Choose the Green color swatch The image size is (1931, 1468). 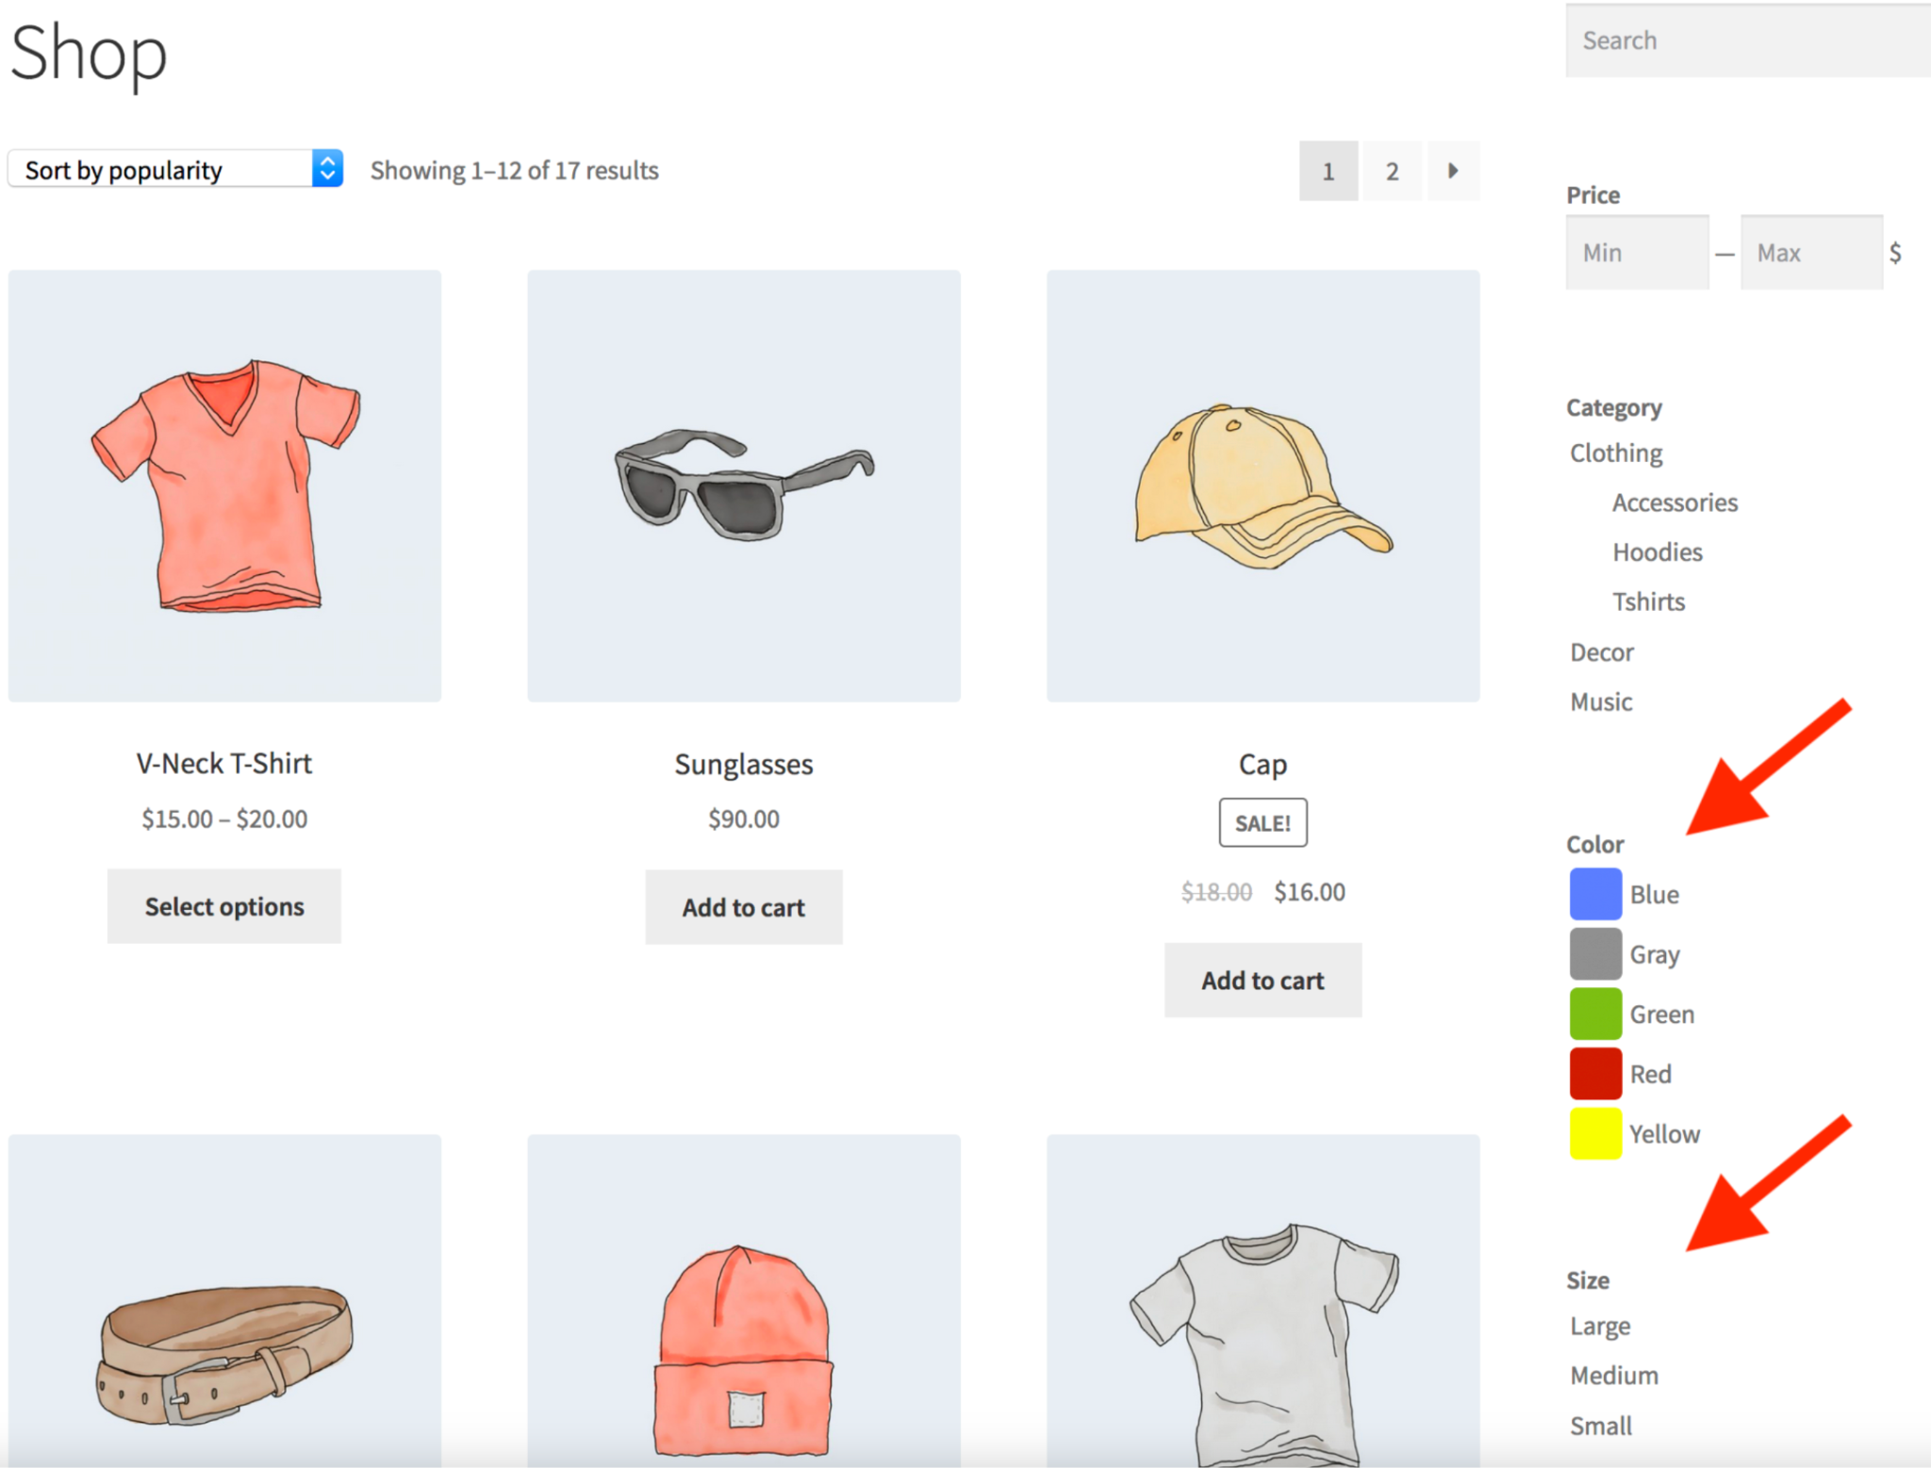(1595, 1014)
